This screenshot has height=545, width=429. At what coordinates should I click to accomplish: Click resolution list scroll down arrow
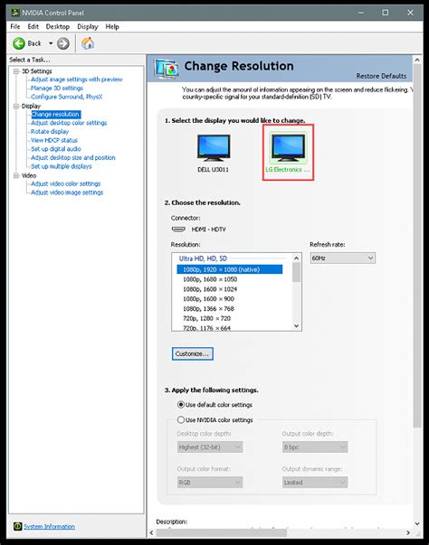point(297,325)
